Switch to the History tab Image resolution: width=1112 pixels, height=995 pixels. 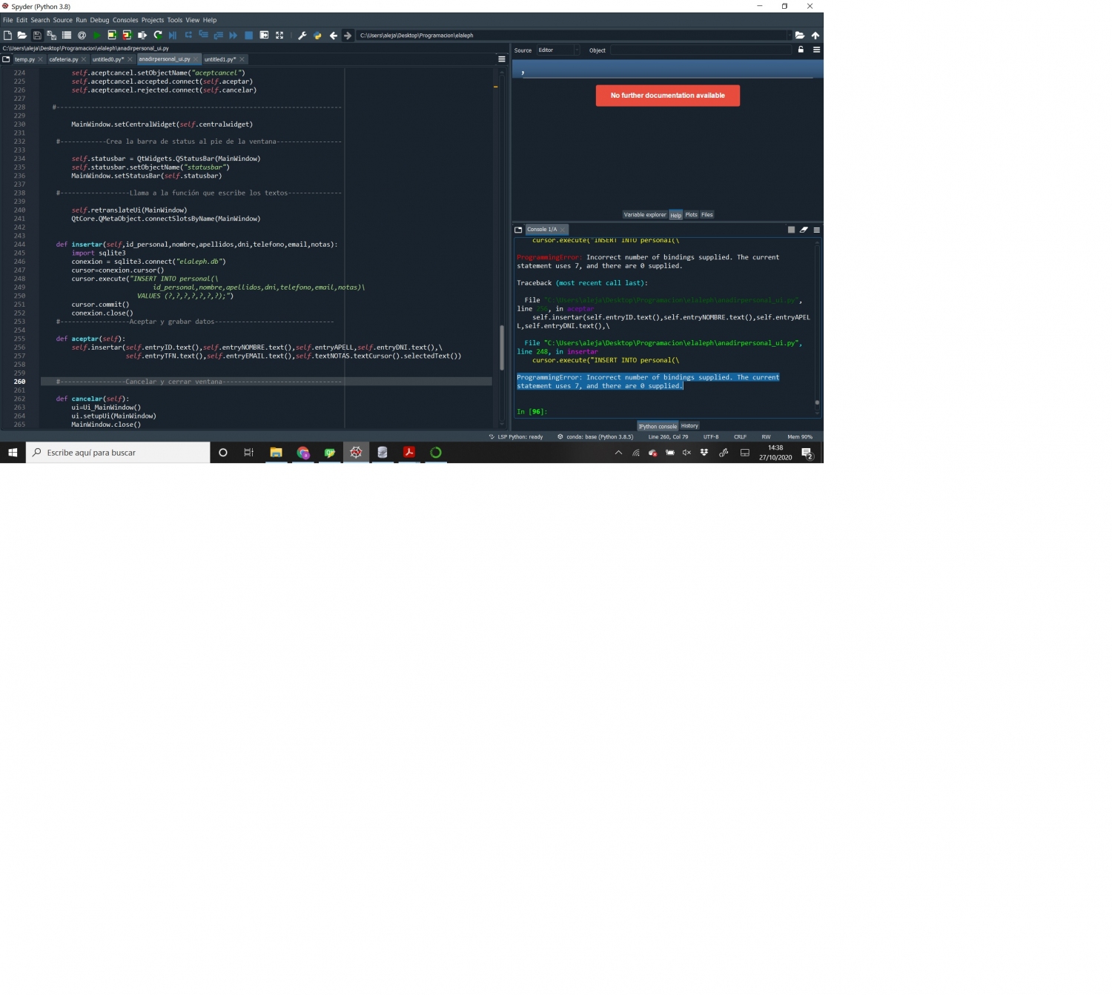[689, 426]
